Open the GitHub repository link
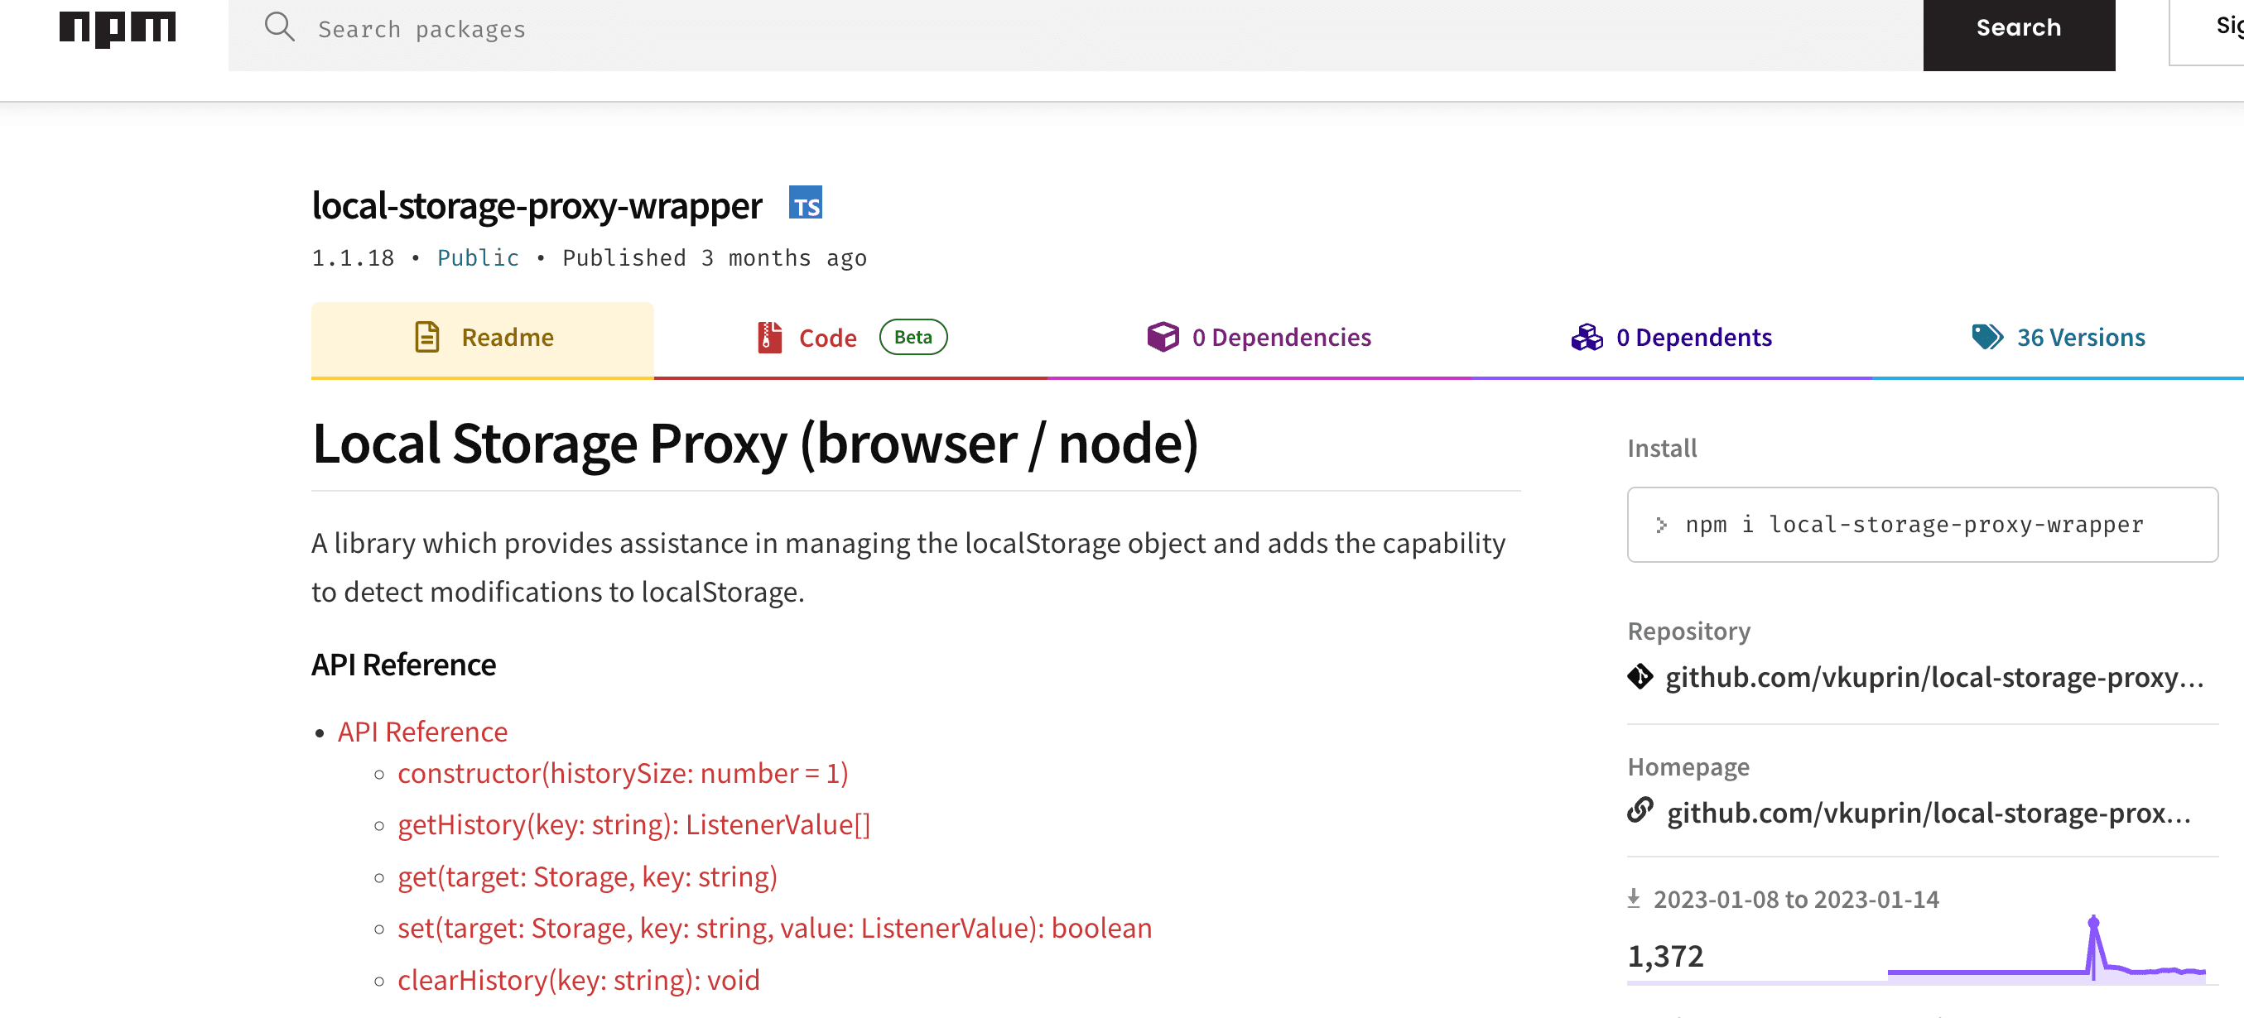2244x1018 pixels. coord(1933,677)
